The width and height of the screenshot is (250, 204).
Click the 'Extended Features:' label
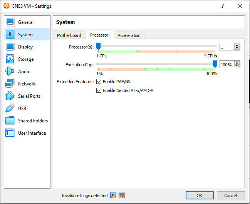[75, 82]
